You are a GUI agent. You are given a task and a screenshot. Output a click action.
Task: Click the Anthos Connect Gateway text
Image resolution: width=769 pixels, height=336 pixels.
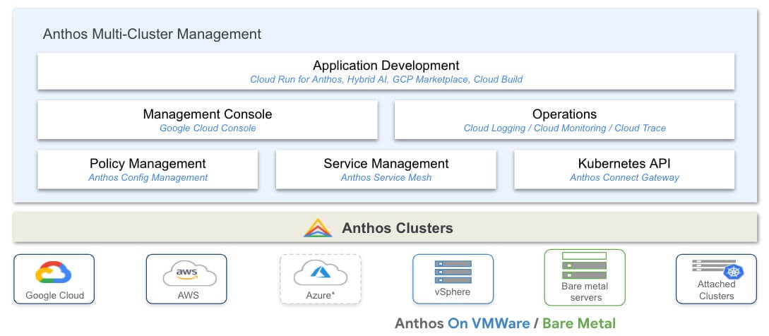click(624, 178)
